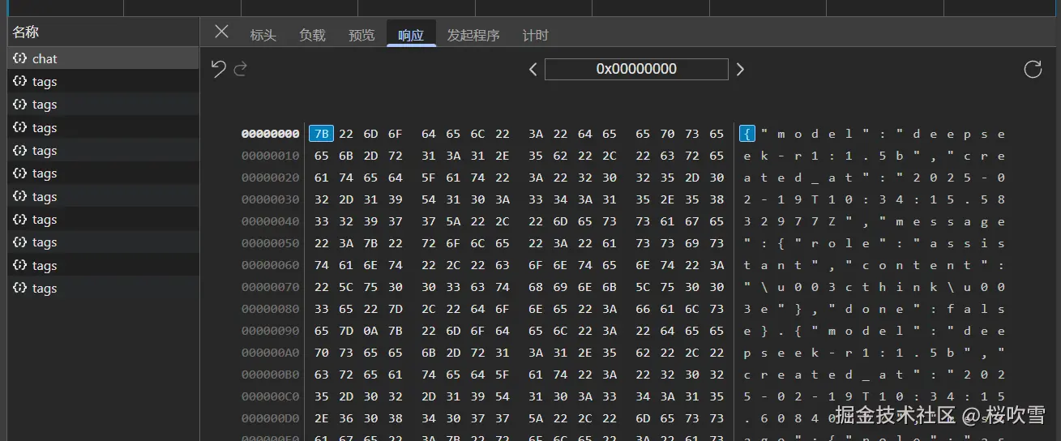The height and width of the screenshot is (441, 1061).
Task: Click offset label 000000B0
Action: tap(271, 375)
